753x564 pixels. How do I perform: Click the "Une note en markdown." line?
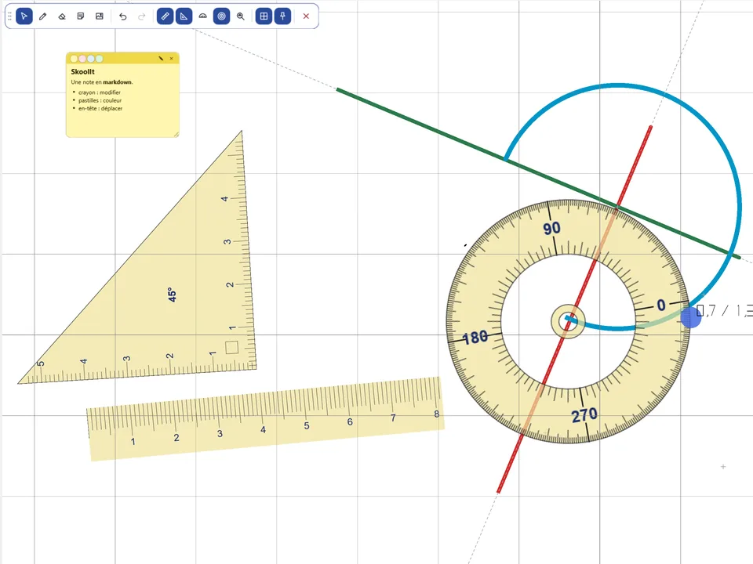point(102,82)
